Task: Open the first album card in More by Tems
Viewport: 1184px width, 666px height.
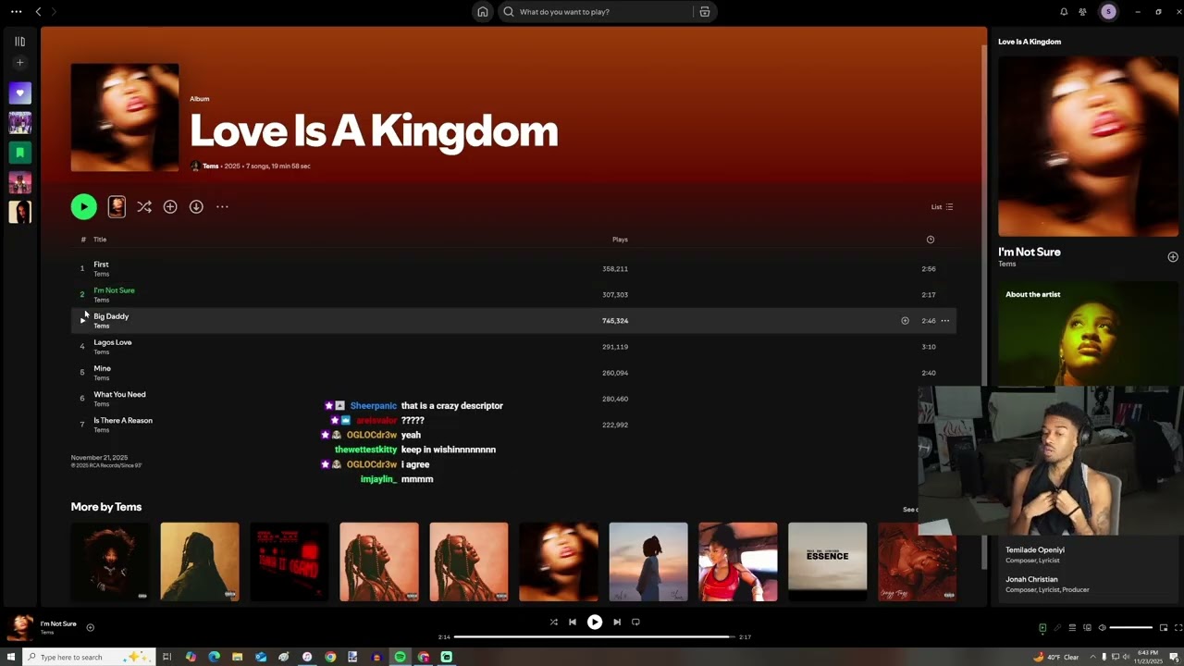Action: pos(110,561)
